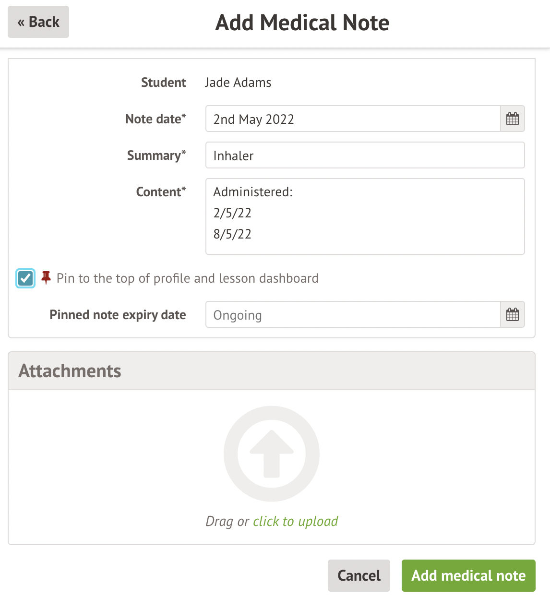Viewport: 550px width, 597px height.
Task: Go back using the « Back button
Action: click(38, 22)
